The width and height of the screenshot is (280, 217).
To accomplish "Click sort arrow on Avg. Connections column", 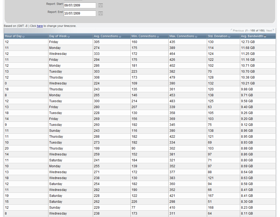I will tap(120, 37).
